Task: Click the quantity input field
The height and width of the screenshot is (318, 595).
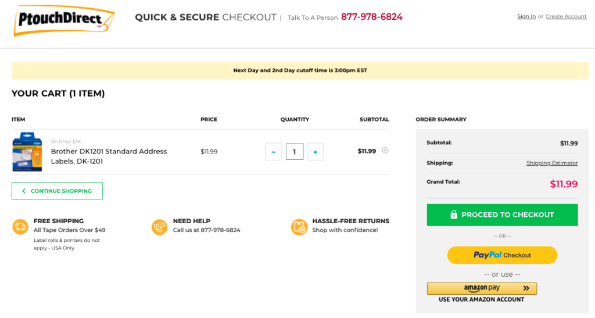Action: tap(295, 152)
